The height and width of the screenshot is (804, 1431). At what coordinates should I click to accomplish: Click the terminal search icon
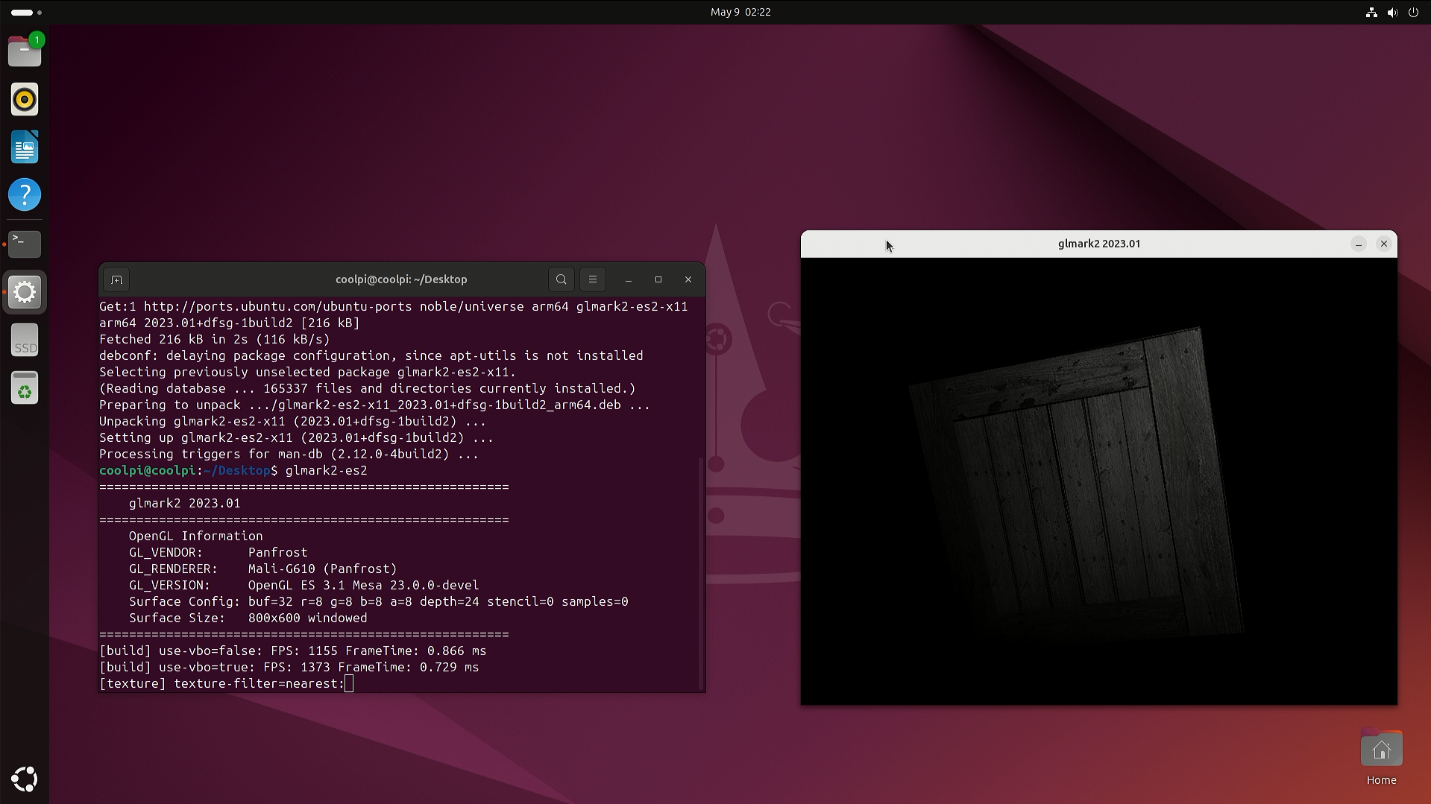(x=562, y=279)
